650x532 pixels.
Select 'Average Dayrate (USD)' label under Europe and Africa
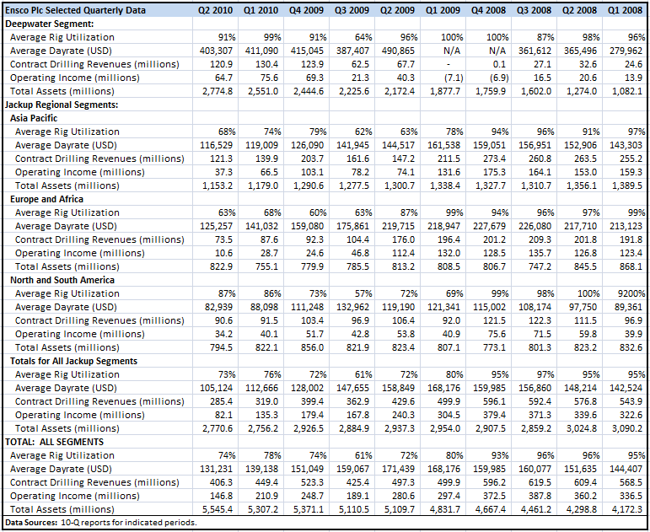coord(66,226)
